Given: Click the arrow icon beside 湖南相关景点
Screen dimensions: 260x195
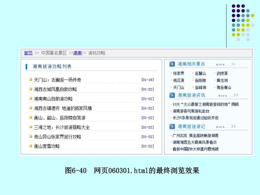Looking at the screenshot, I should (x=172, y=64).
